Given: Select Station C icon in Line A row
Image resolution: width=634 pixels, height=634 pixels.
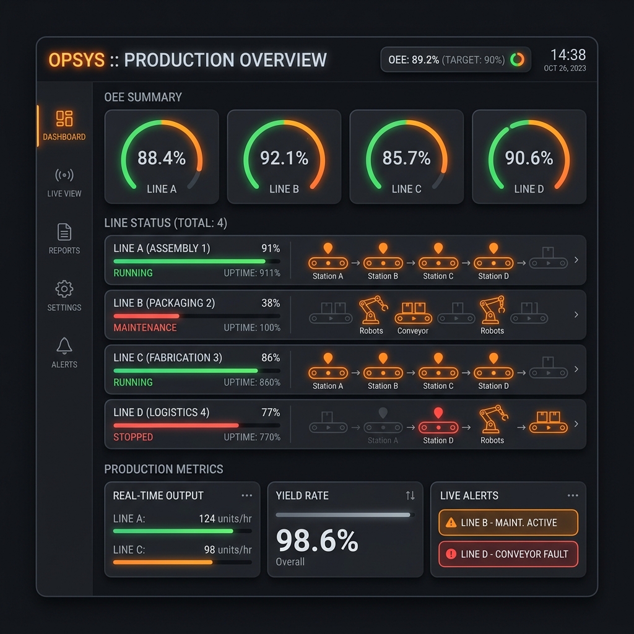Looking at the screenshot, I should point(438,257).
